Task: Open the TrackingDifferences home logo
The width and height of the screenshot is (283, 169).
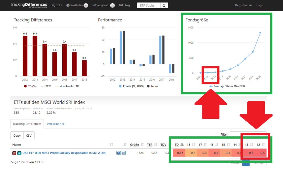Action: 29,5
